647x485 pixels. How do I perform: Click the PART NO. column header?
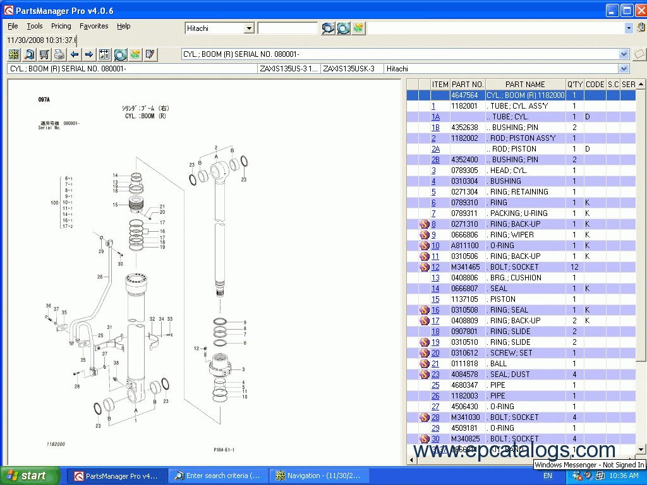[x=468, y=84]
